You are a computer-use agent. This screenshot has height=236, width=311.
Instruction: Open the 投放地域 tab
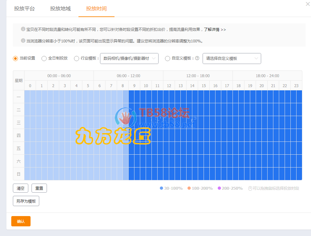[60, 9]
